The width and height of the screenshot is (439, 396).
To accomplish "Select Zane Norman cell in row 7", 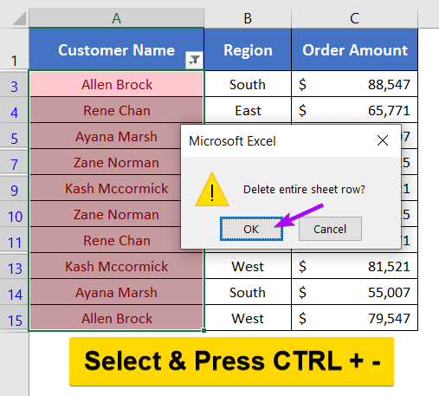I will click(106, 162).
